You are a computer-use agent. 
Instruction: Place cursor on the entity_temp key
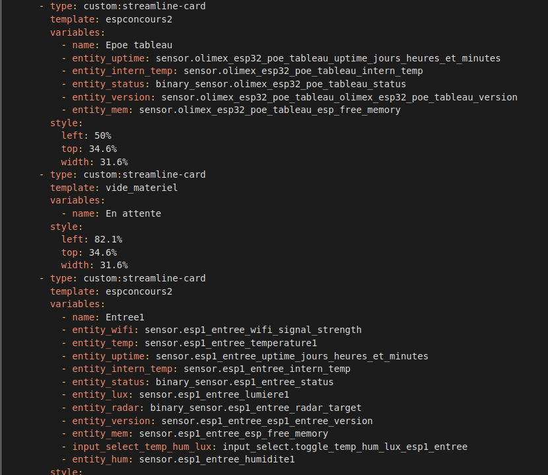click(x=105, y=343)
